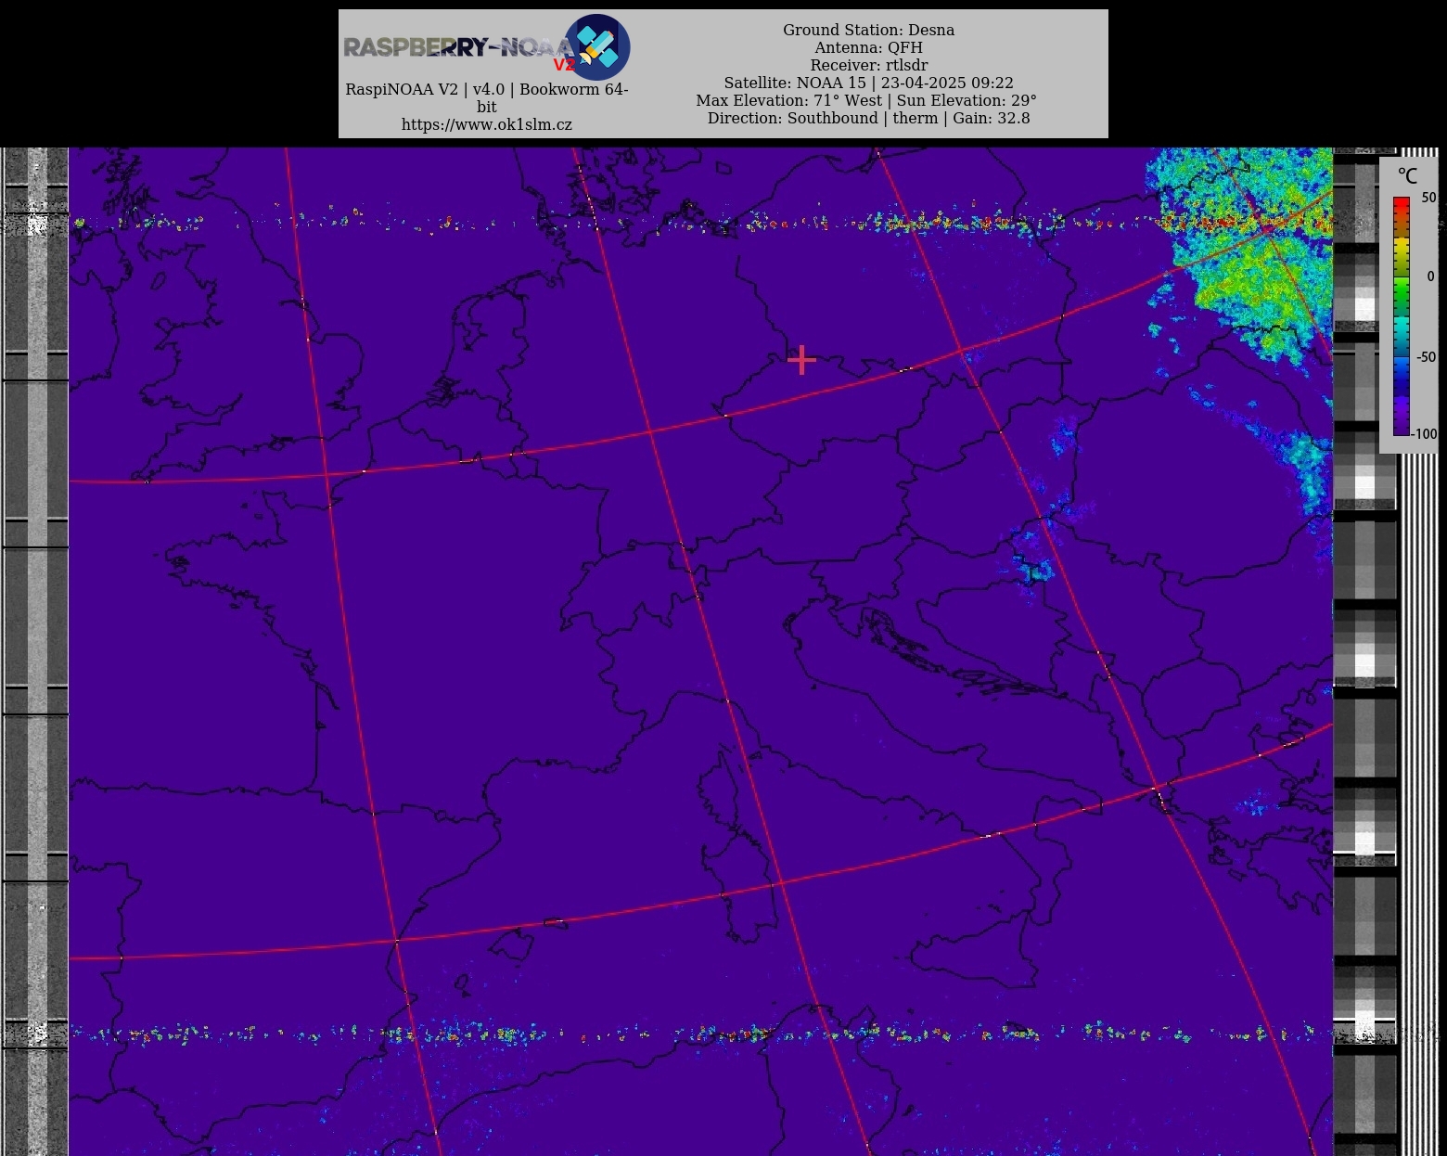Click the 'RaspiNOAA V2 | v4.0 | Bookworm 64-bit' text
The image size is (1447, 1156).
point(487,97)
